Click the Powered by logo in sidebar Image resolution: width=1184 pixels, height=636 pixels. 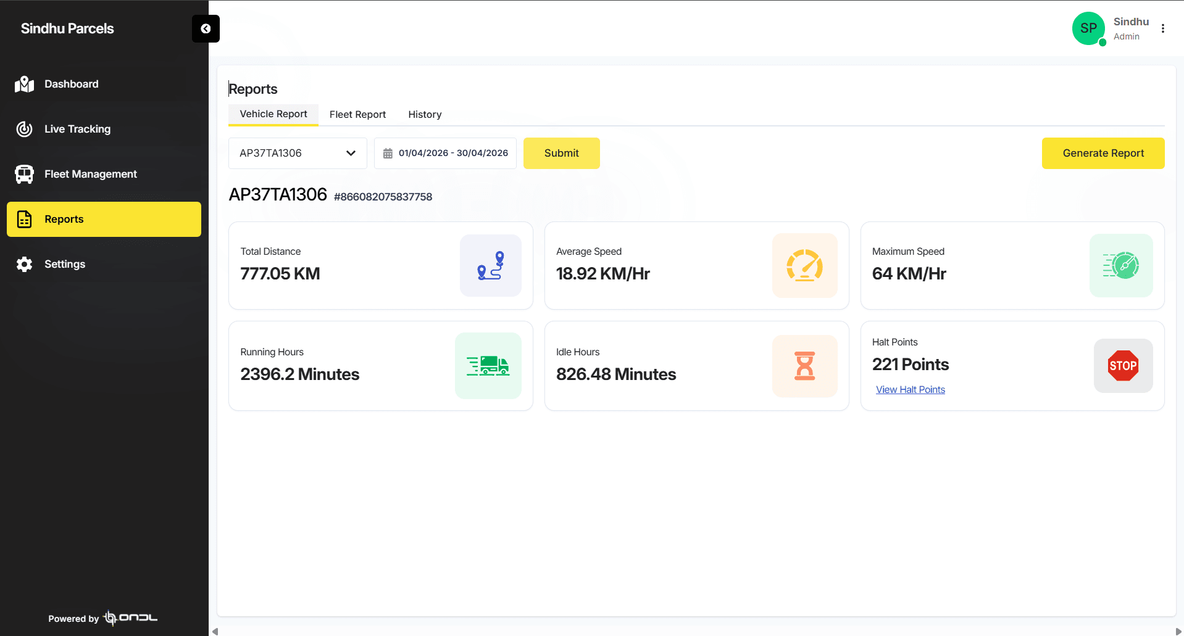pyautogui.click(x=130, y=617)
